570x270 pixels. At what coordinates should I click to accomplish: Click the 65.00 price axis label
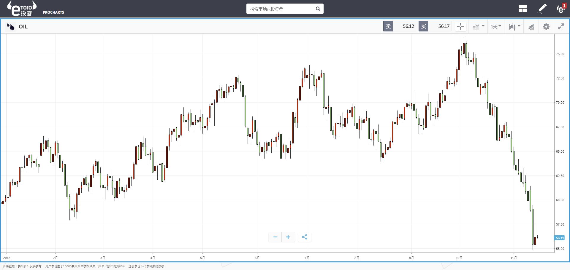[x=560, y=151]
